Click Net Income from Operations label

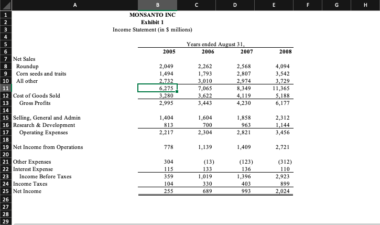(x=48, y=147)
